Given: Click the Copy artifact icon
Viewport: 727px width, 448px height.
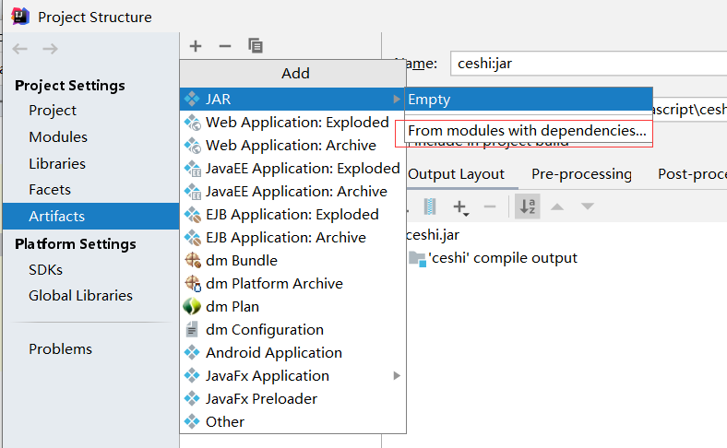Looking at the screenshot, I should 255,46.
